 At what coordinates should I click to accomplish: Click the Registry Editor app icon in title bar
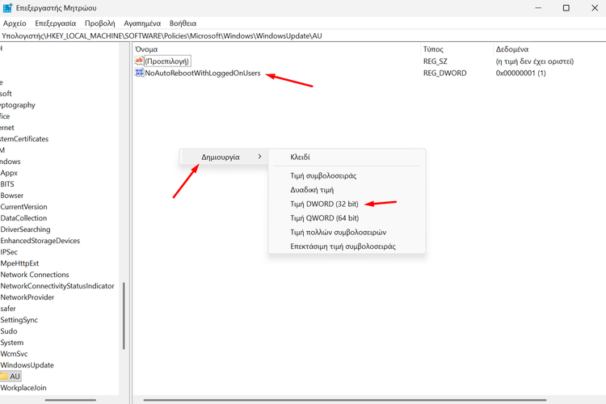(9, 8)
